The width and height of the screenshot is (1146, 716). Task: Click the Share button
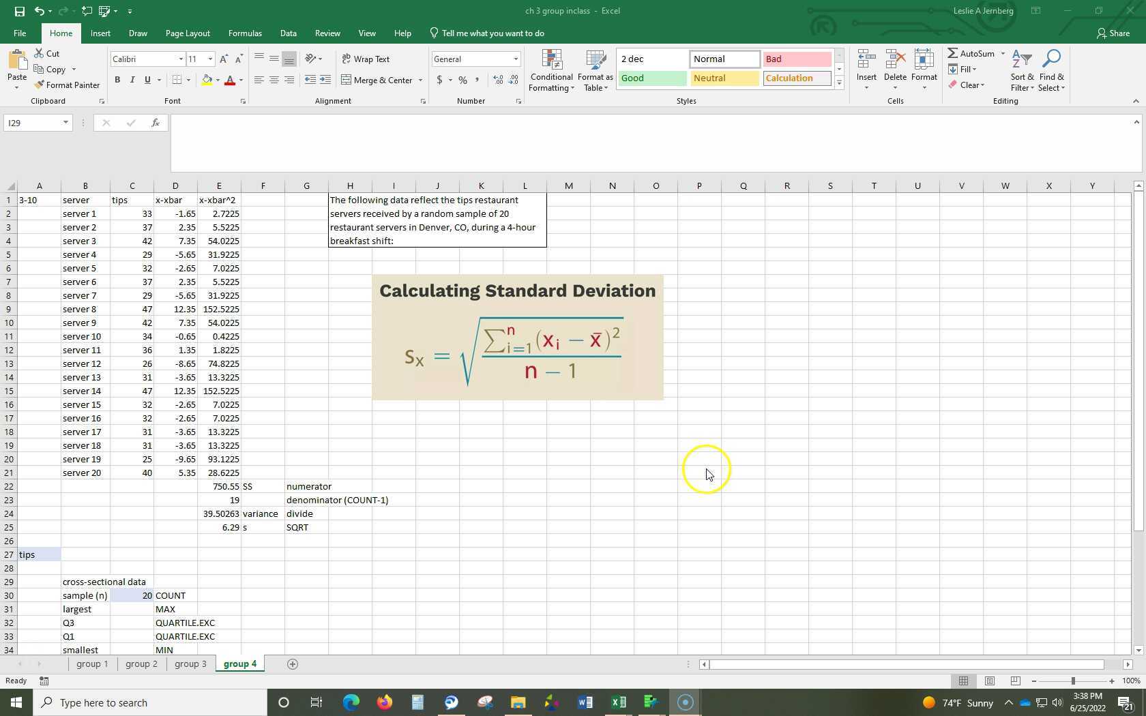tap(1113, 33)
